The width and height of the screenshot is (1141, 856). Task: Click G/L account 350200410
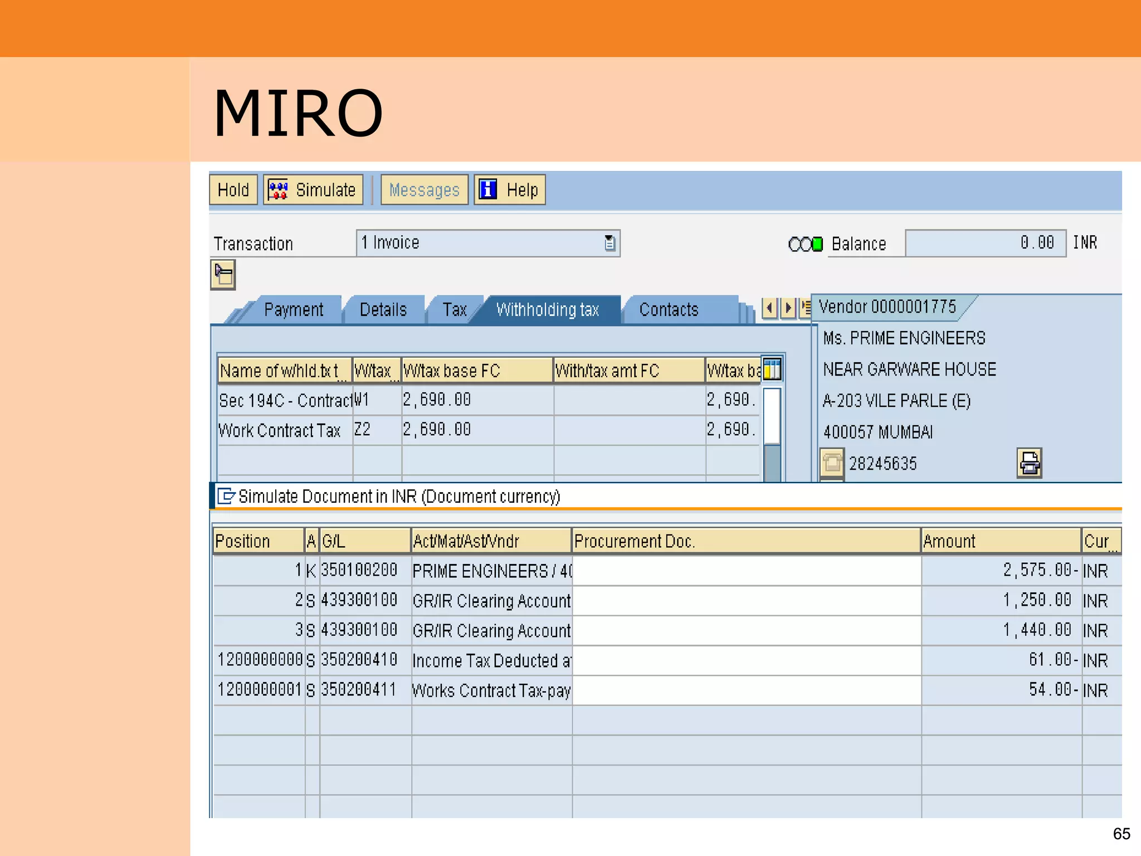click(x=365, y=660)
